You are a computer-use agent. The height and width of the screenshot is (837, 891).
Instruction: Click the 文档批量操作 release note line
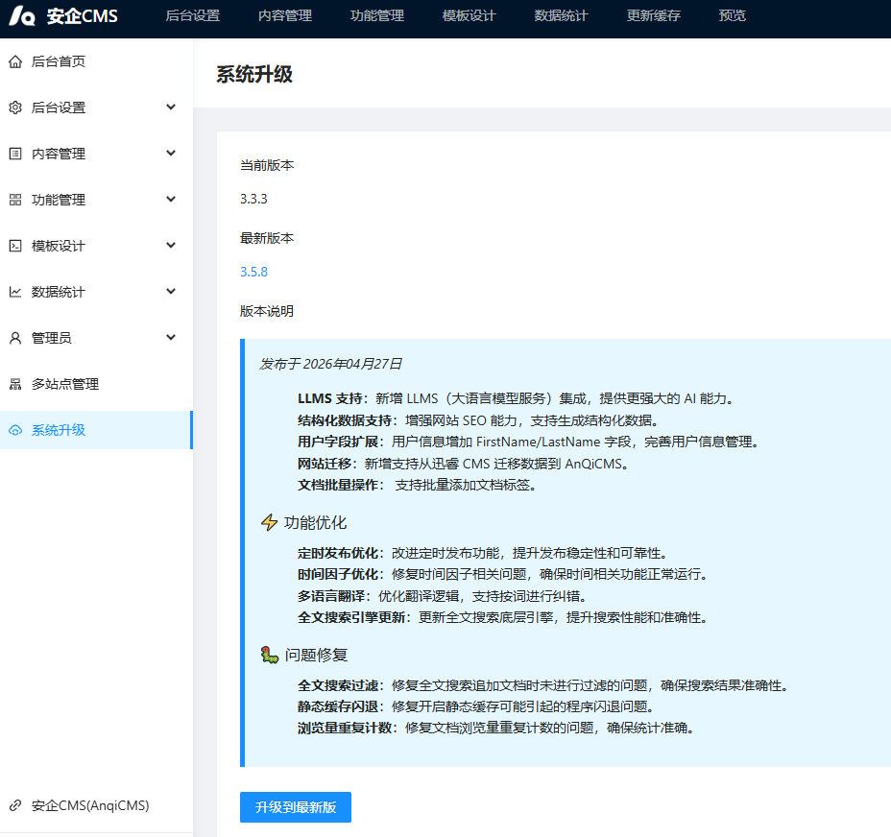coord(417,485)
